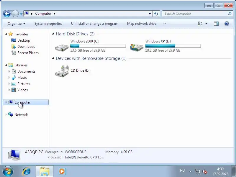The image size is (236, 177).
Task: Click the Libraries folder icon
Action: coord(11,65)
